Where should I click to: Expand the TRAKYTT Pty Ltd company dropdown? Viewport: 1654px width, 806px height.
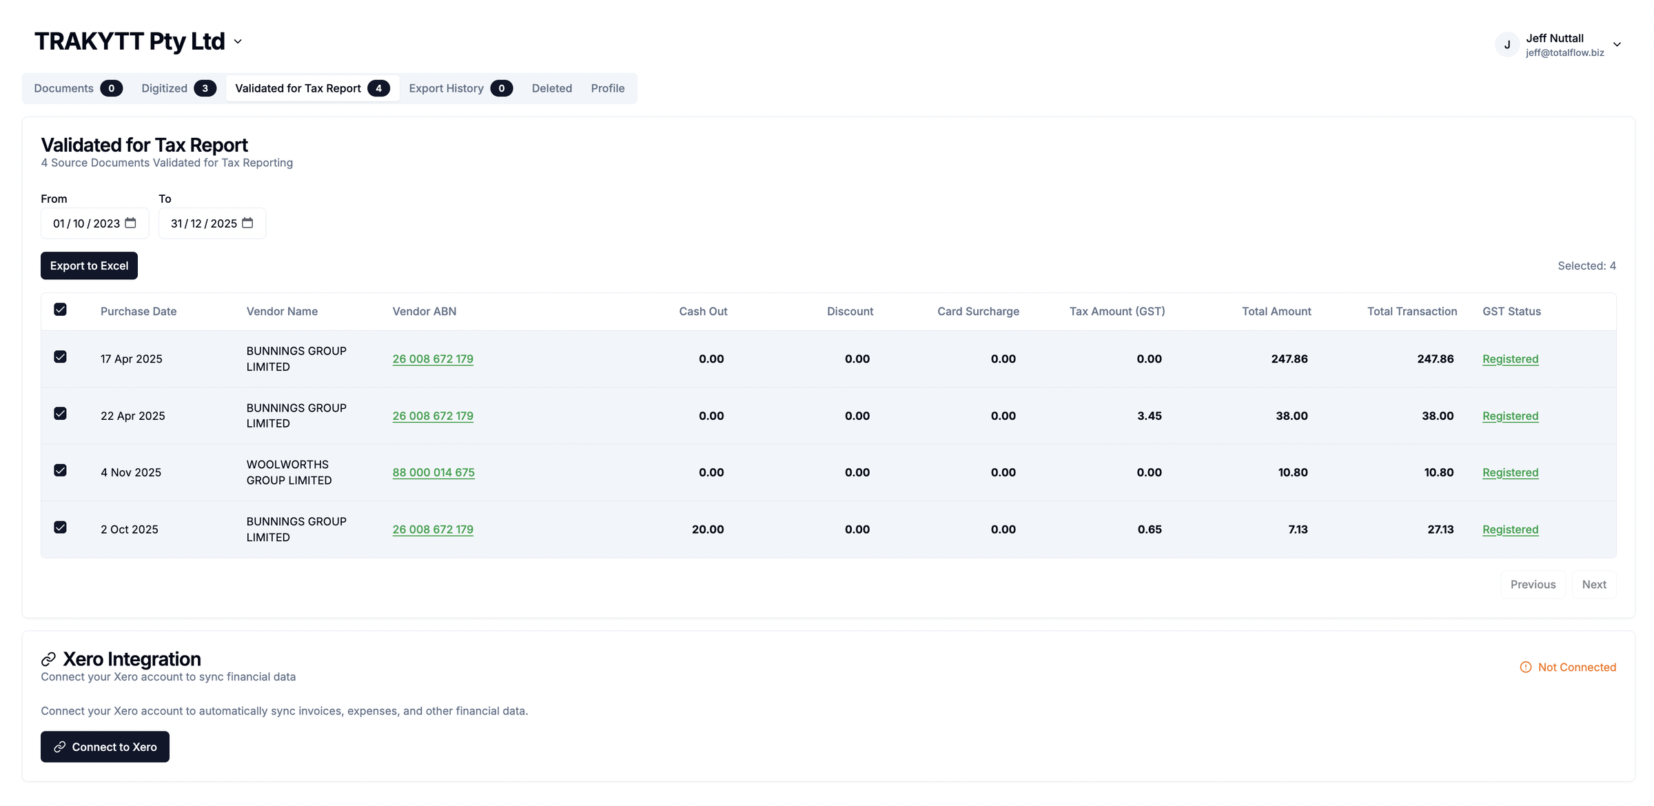point(238,42)
